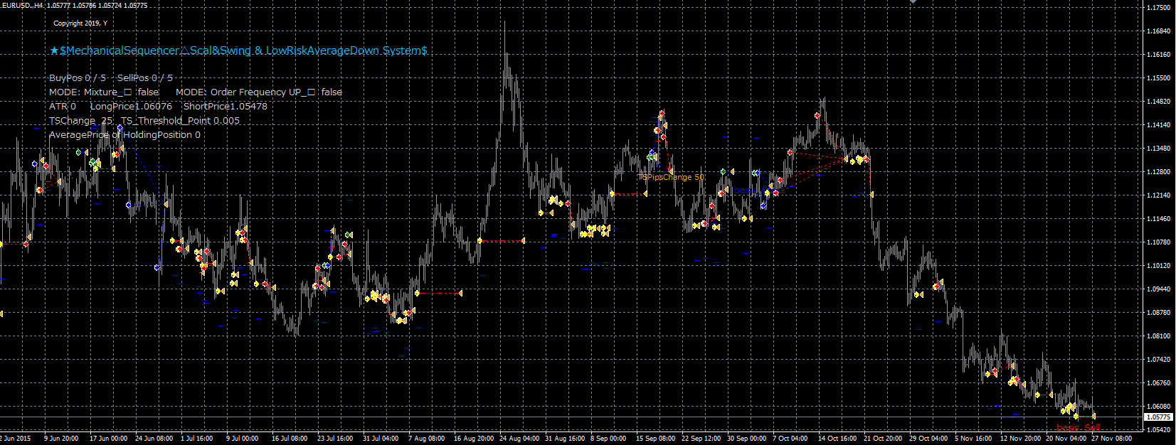The width and height of the screenshot is (1176, 445).
Task: Select the 'MODE: Mixture_ false' label
Action: 104,92
